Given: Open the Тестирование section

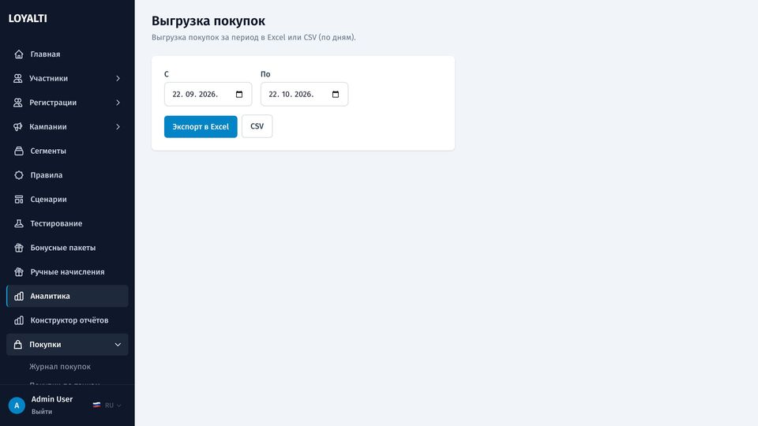Looking at the screenshot, I should tap(67, 223).
